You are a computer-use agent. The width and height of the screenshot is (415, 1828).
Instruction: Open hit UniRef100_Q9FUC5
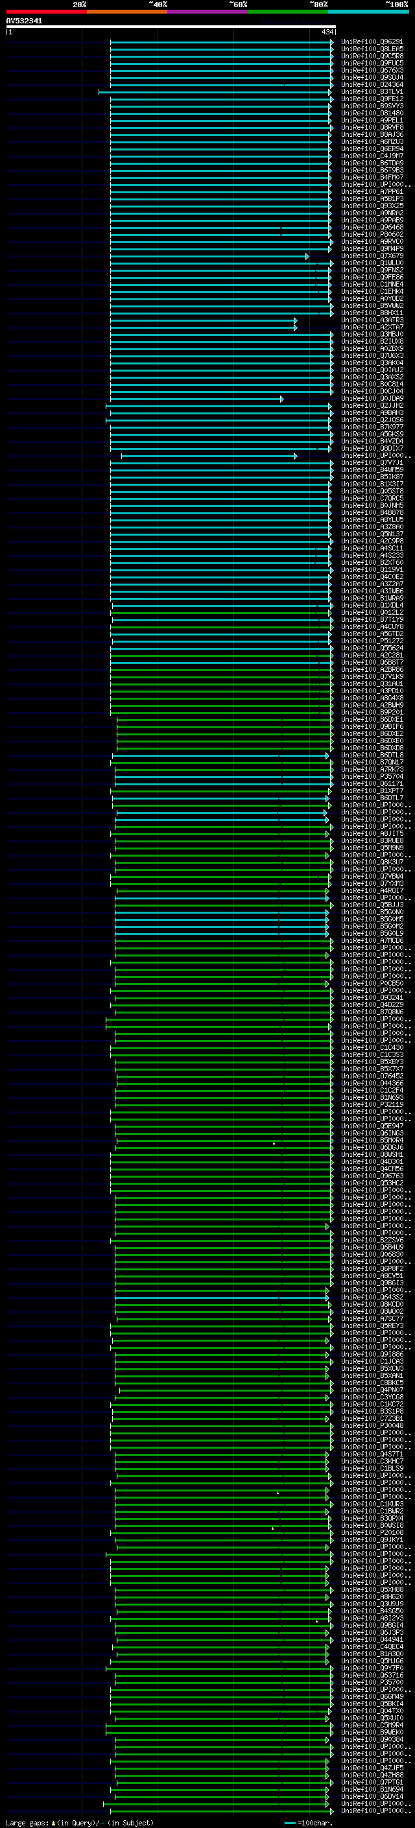[372, 63]
